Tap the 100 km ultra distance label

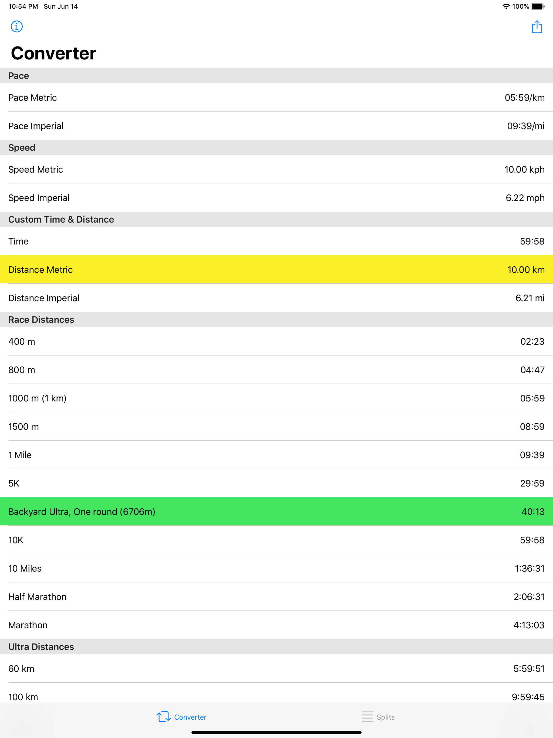[x=23, y=697]
